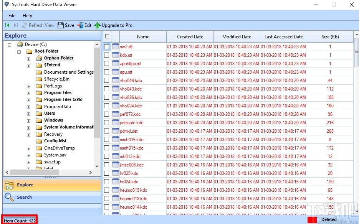Collapse the Root-Folder tree node
The width and height of the screenshot is (359, 224).
19,52
